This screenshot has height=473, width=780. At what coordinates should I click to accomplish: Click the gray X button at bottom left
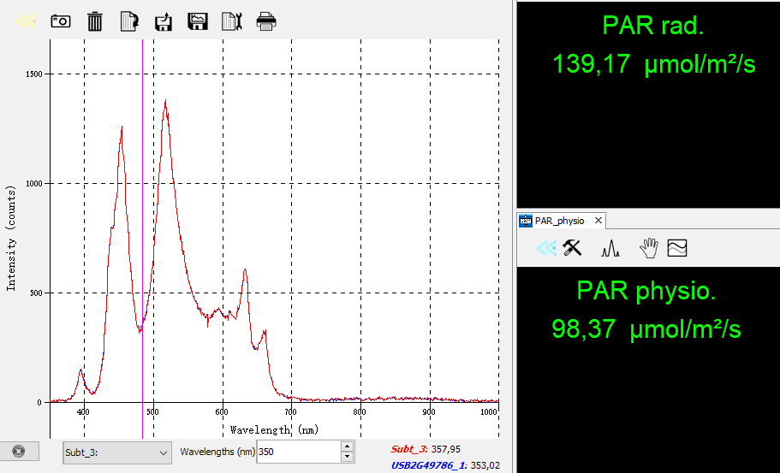click(20, 451)
